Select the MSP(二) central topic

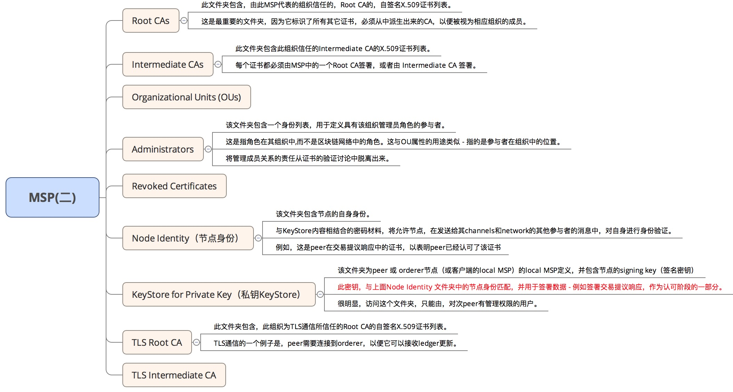click(x=53, y=197)
